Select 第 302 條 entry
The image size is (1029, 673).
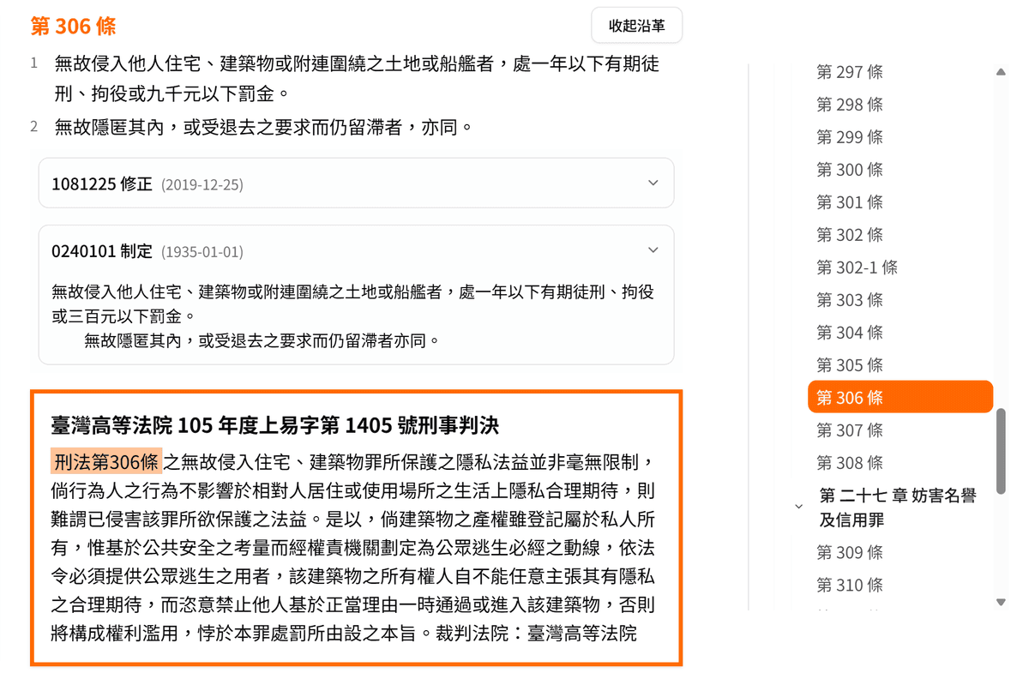pyautogui.click(x=849, y=235)
